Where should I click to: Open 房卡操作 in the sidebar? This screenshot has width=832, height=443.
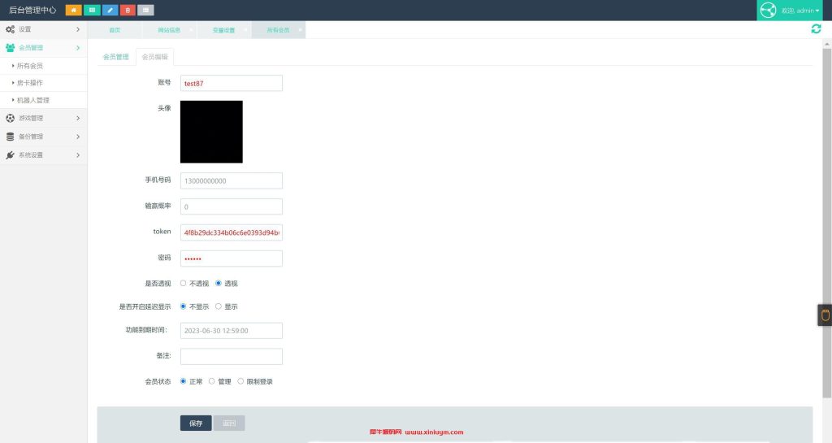[30, 83]
